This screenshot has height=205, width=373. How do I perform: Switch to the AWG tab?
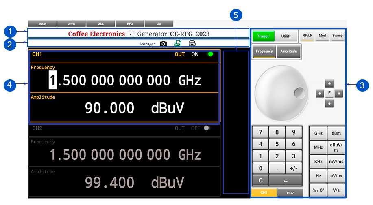coord(71,23)
